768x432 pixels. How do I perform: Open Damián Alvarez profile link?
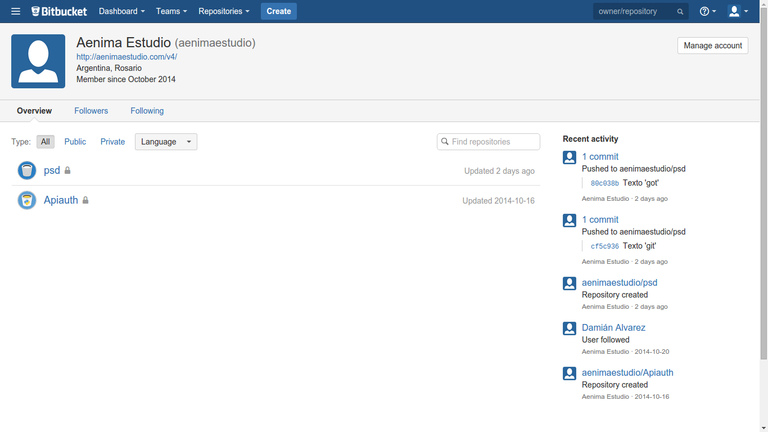[613, 328]
